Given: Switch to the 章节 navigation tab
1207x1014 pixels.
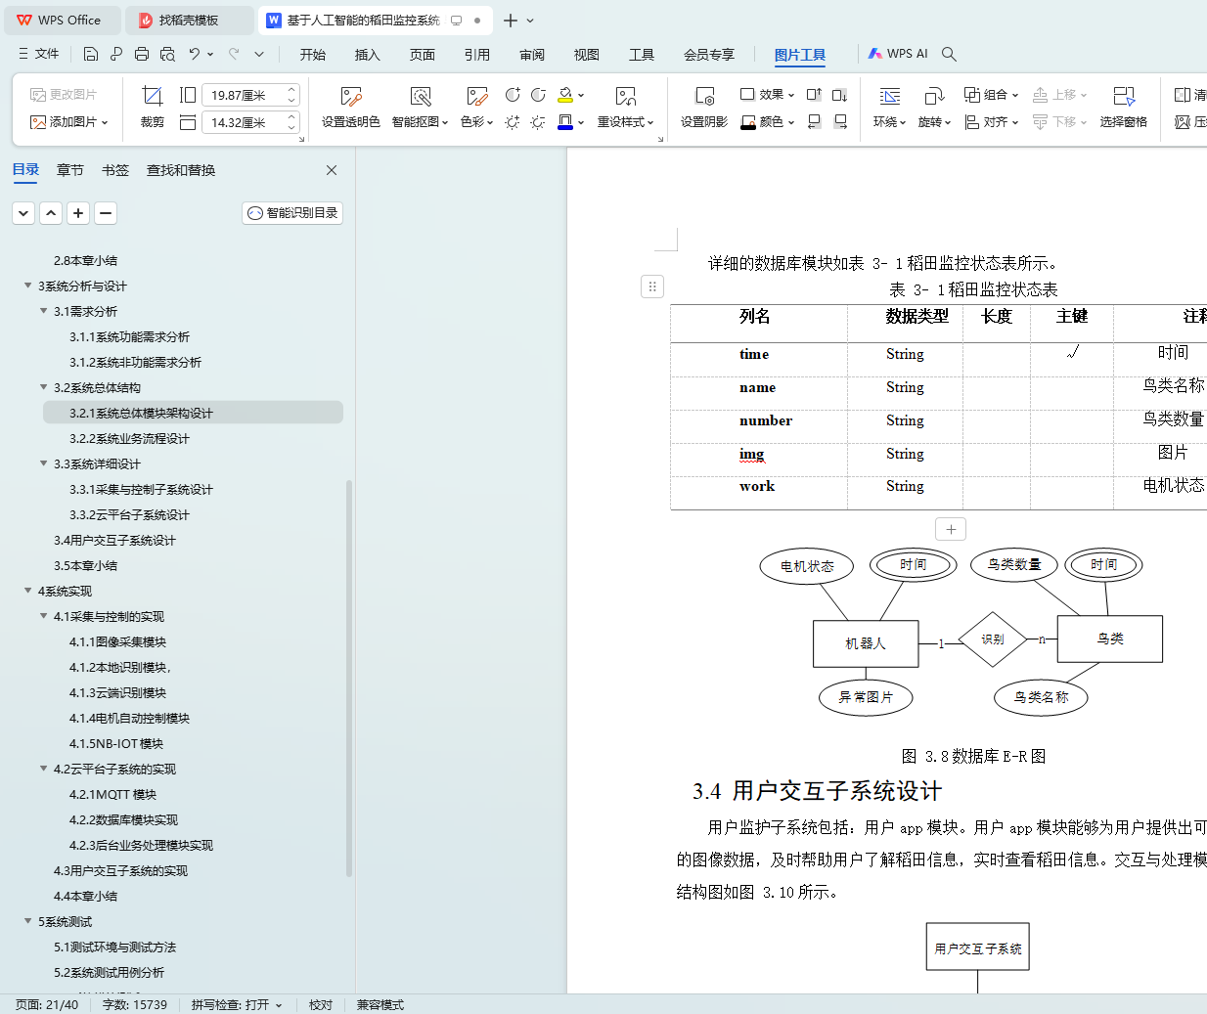Looking at the screenshot, I should 70,170.
